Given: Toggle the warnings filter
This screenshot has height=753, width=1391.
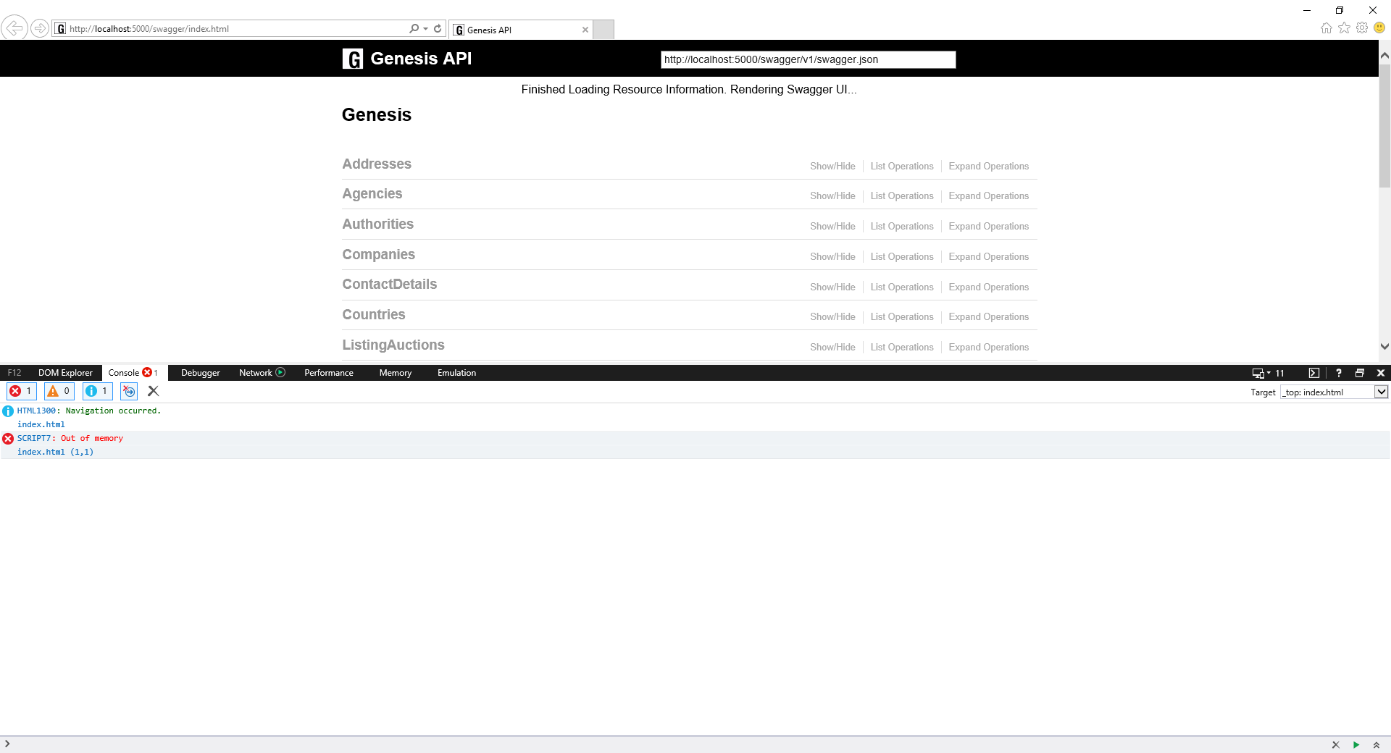Looking at the screenshot, I should point(59,391).
